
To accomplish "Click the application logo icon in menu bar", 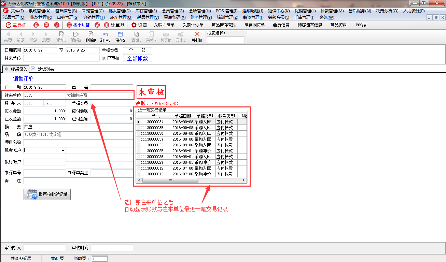I will 5,11.
